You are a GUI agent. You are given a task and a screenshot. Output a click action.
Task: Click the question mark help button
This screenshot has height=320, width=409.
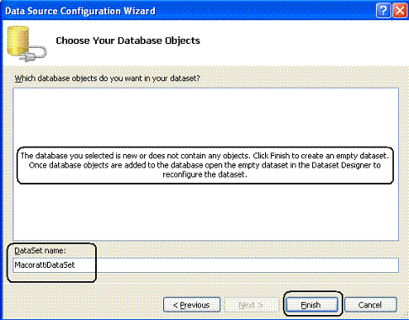click(x=383, y=11)
